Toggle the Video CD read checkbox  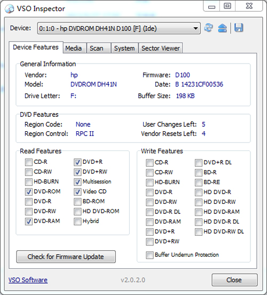coord(77,192)
